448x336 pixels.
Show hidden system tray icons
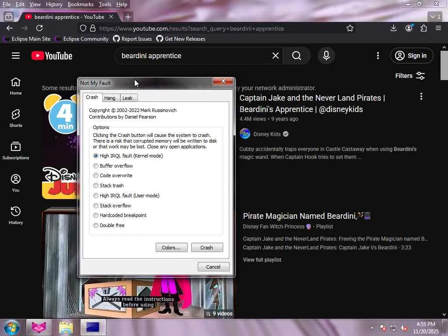pyautogui.click(x=372, y=328)
